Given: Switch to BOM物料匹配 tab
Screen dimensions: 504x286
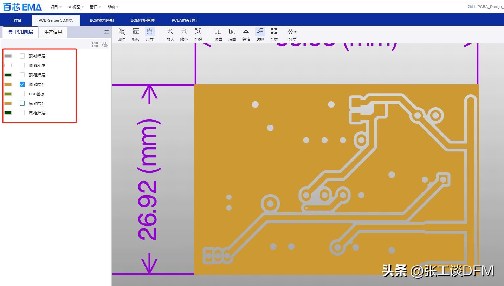Looking at the screenshot, I should (102, 20).
